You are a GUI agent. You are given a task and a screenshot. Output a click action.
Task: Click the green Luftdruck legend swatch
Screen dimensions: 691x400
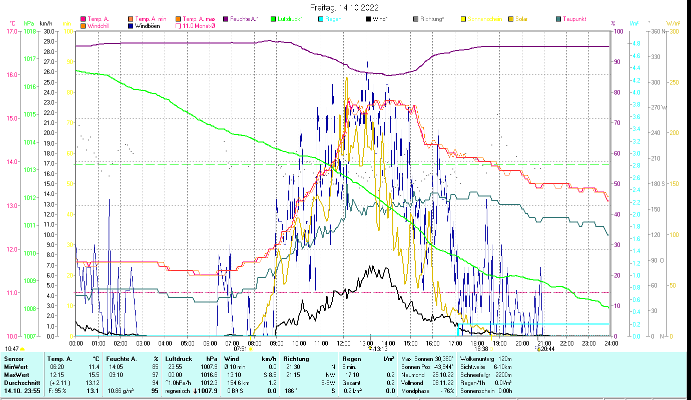[273, 19]
